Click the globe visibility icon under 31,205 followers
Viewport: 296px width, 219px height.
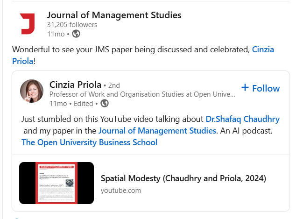point(76,34)
